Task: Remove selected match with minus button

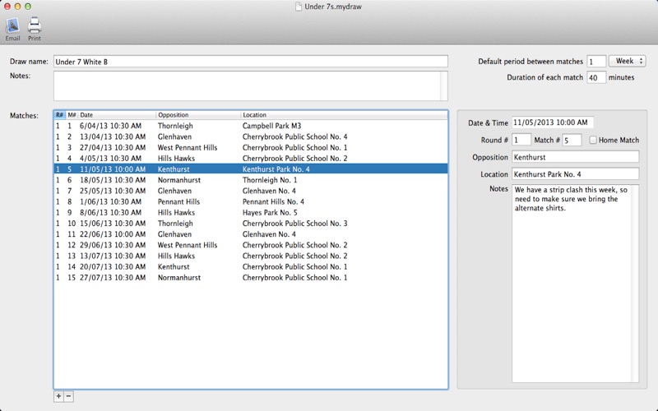Action: pyautogui.click(x=68, y=396)
